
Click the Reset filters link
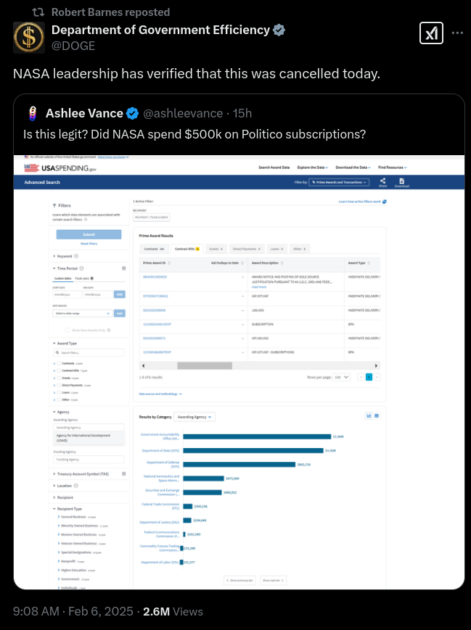point(89,244)
